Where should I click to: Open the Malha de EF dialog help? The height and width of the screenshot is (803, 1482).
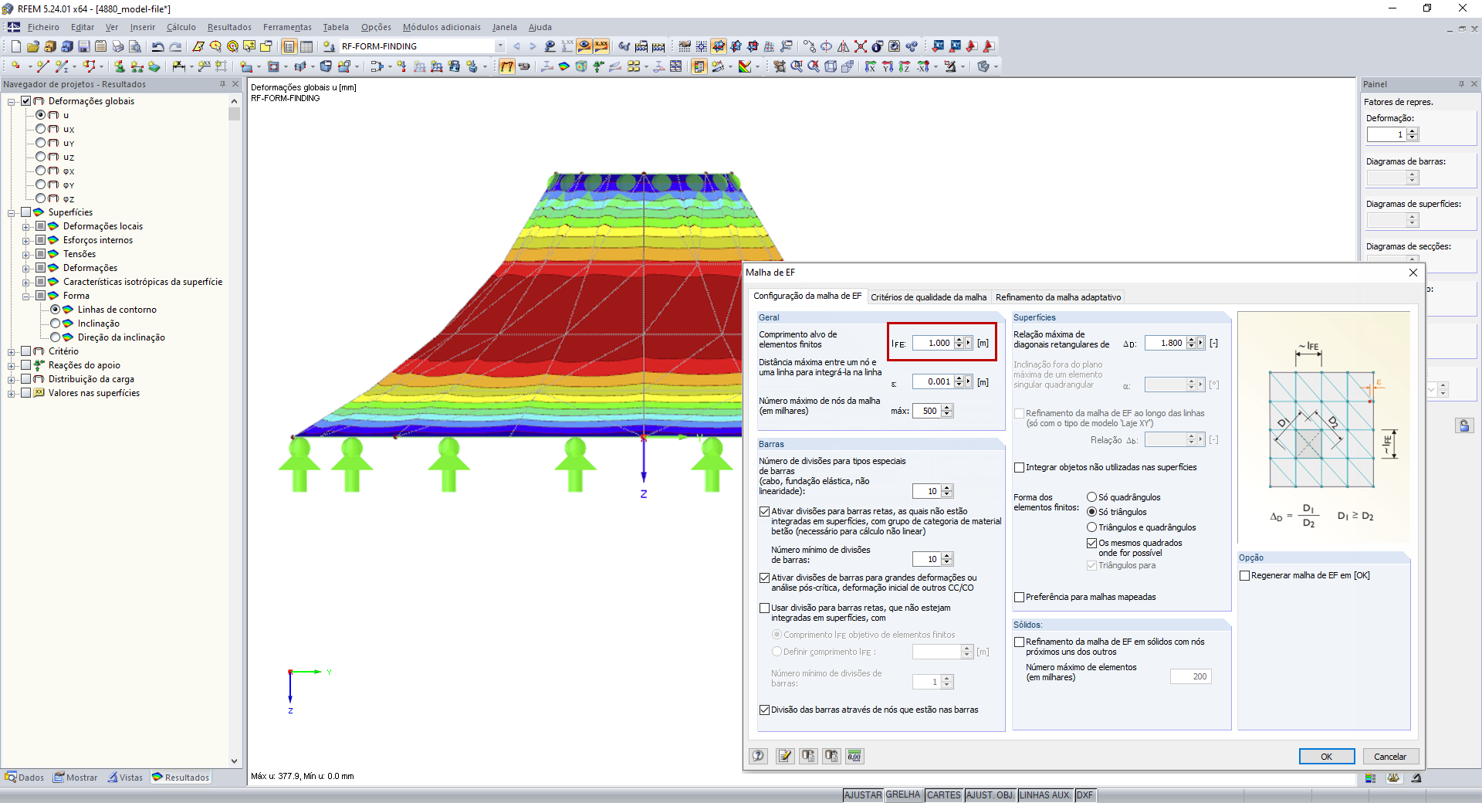pos(758,756)
